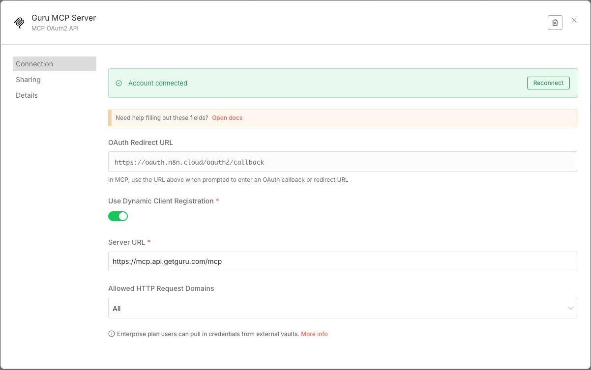Click info icon next to Enterprise plan note
Screen dimensions: 591x370
[x=111, y=334]
